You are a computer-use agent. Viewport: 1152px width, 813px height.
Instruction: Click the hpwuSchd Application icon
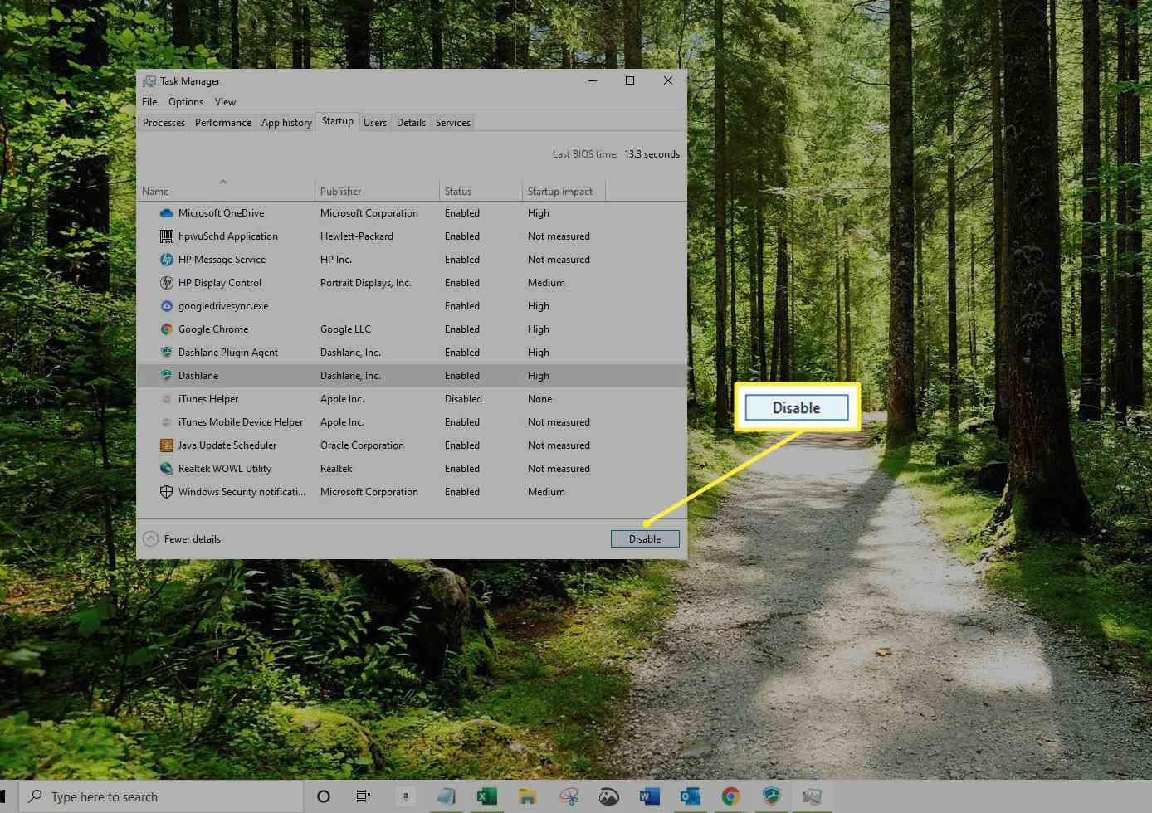[166, 236]
